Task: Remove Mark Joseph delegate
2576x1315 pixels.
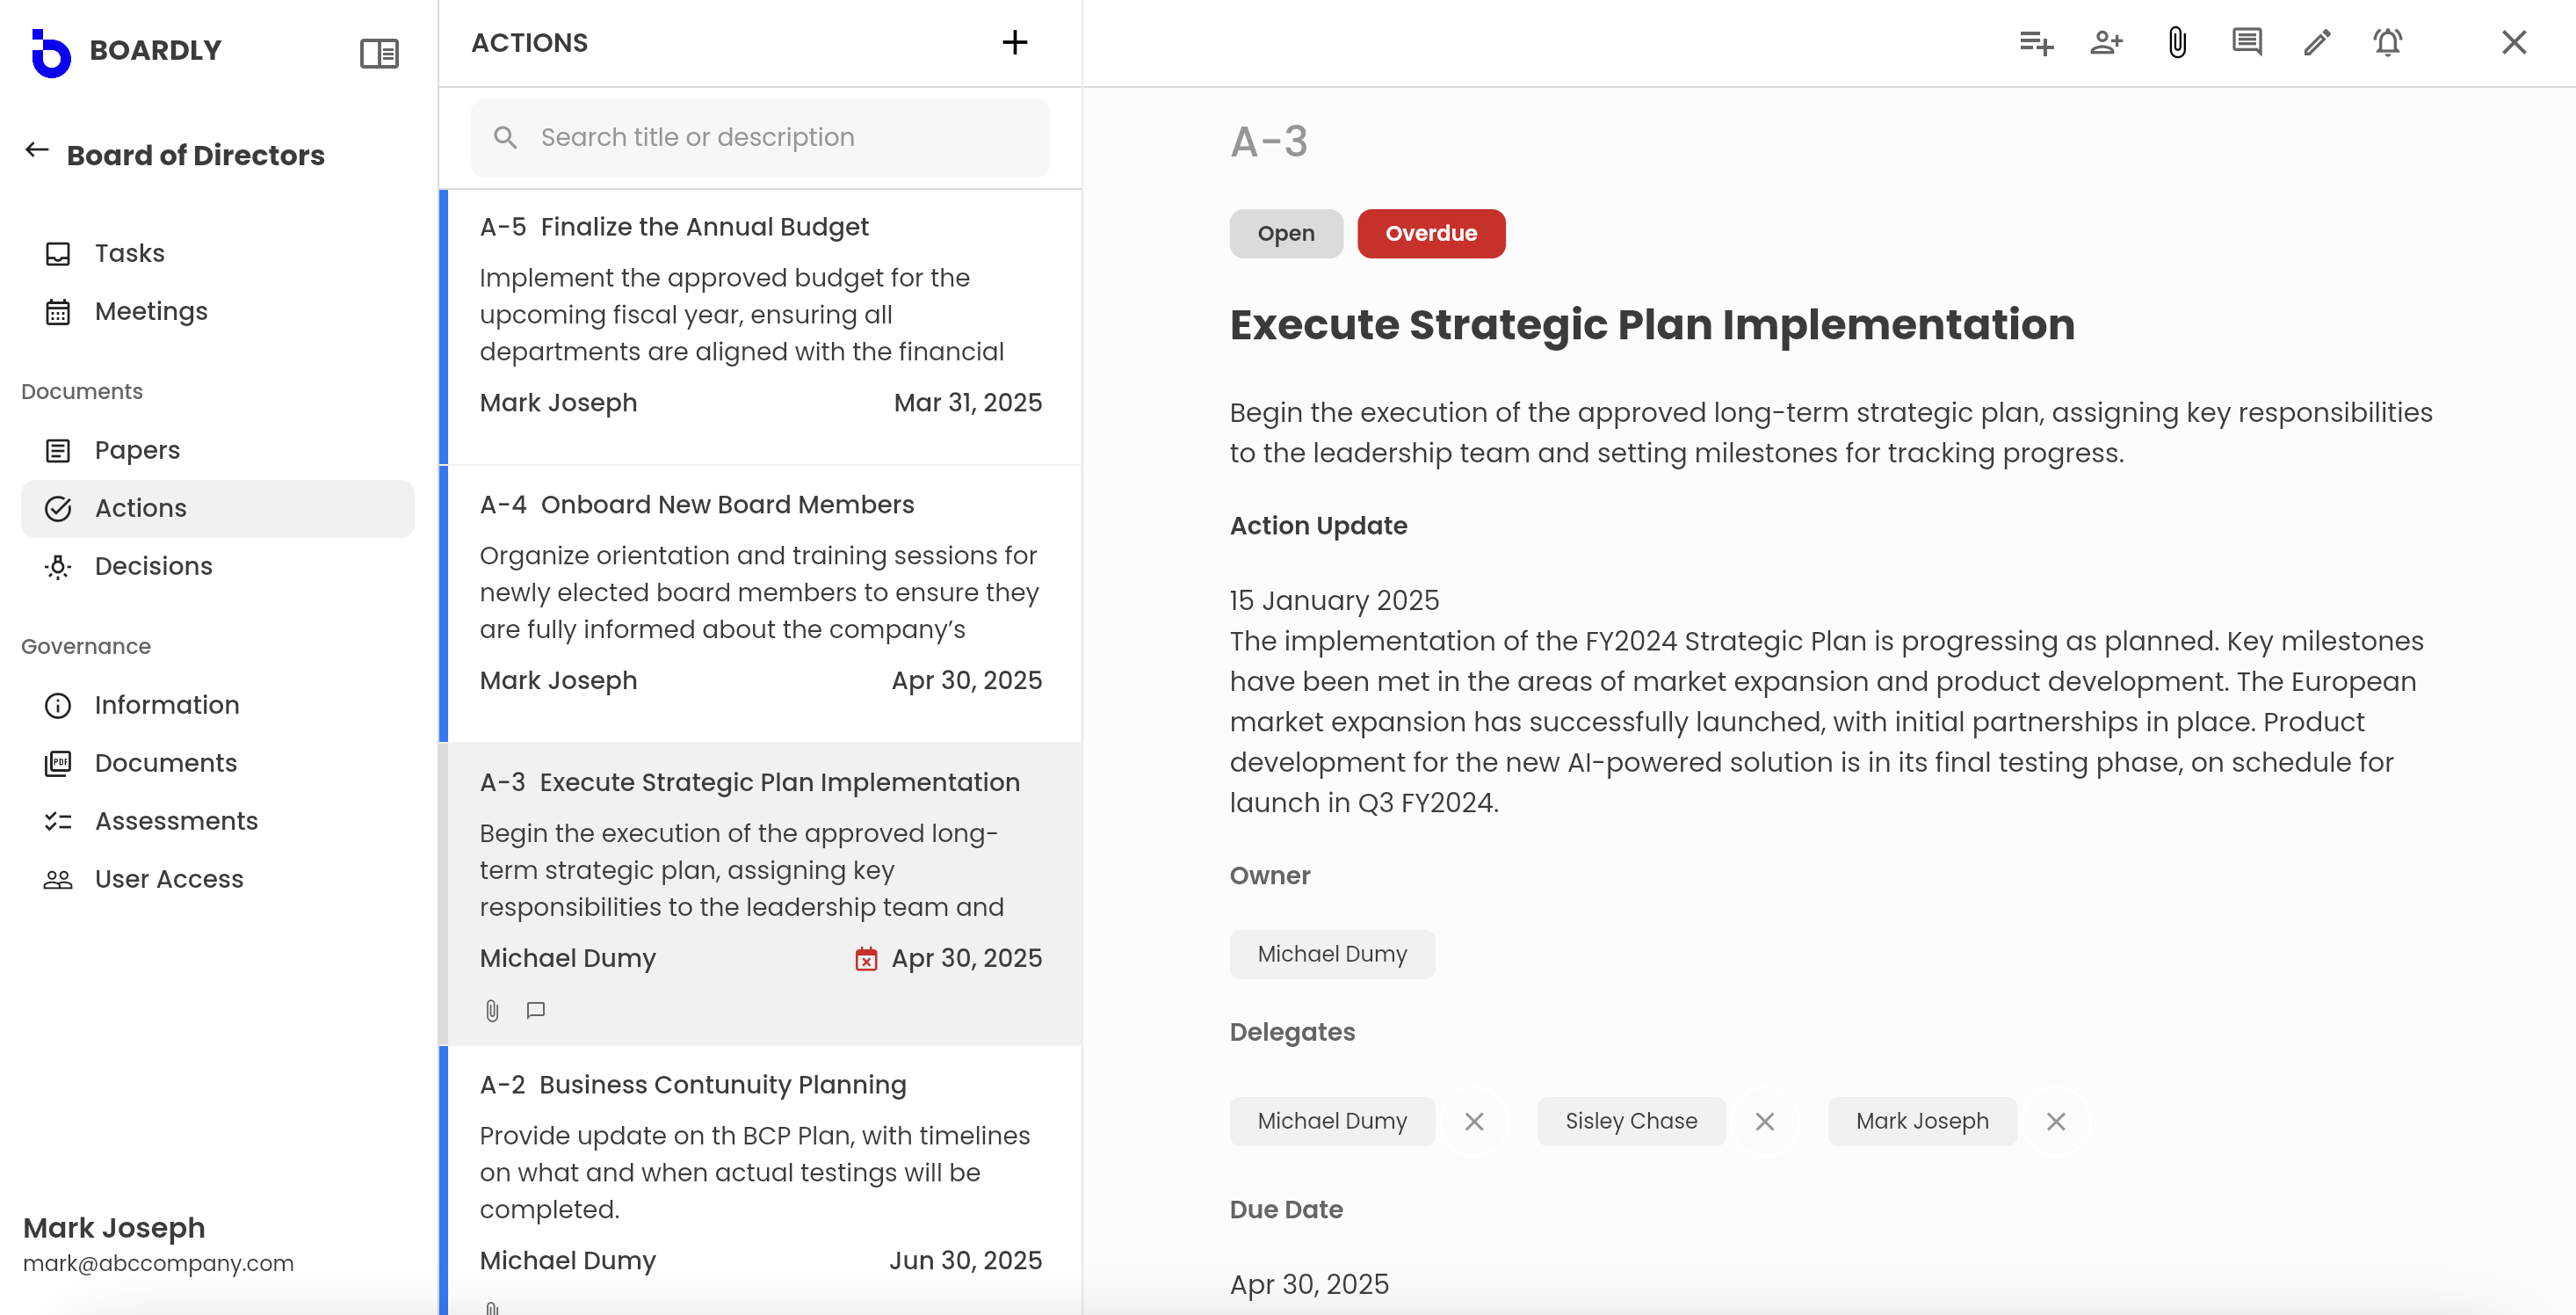Action: tap(2056, 1121)
